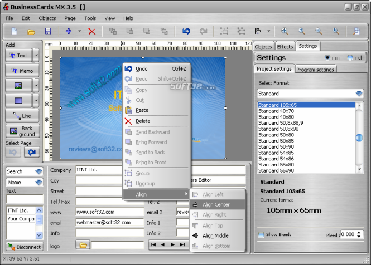Image resolution: width=371 pixels, height=265 pixels.
Task: Click the fourth grey layer-order toolbar icon
Action: click(x=164, y=31)
